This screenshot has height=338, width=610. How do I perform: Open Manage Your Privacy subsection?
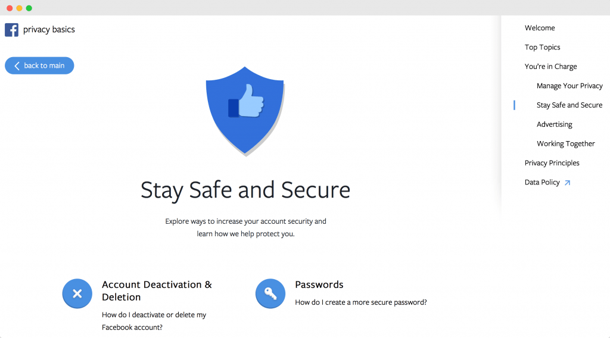coord(569,86)
